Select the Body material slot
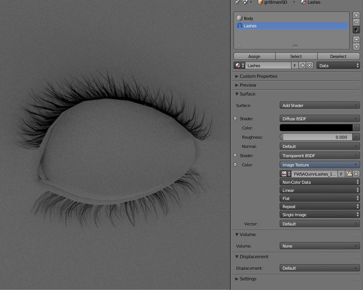Screen dimensions: 363x290 point(291,18)
